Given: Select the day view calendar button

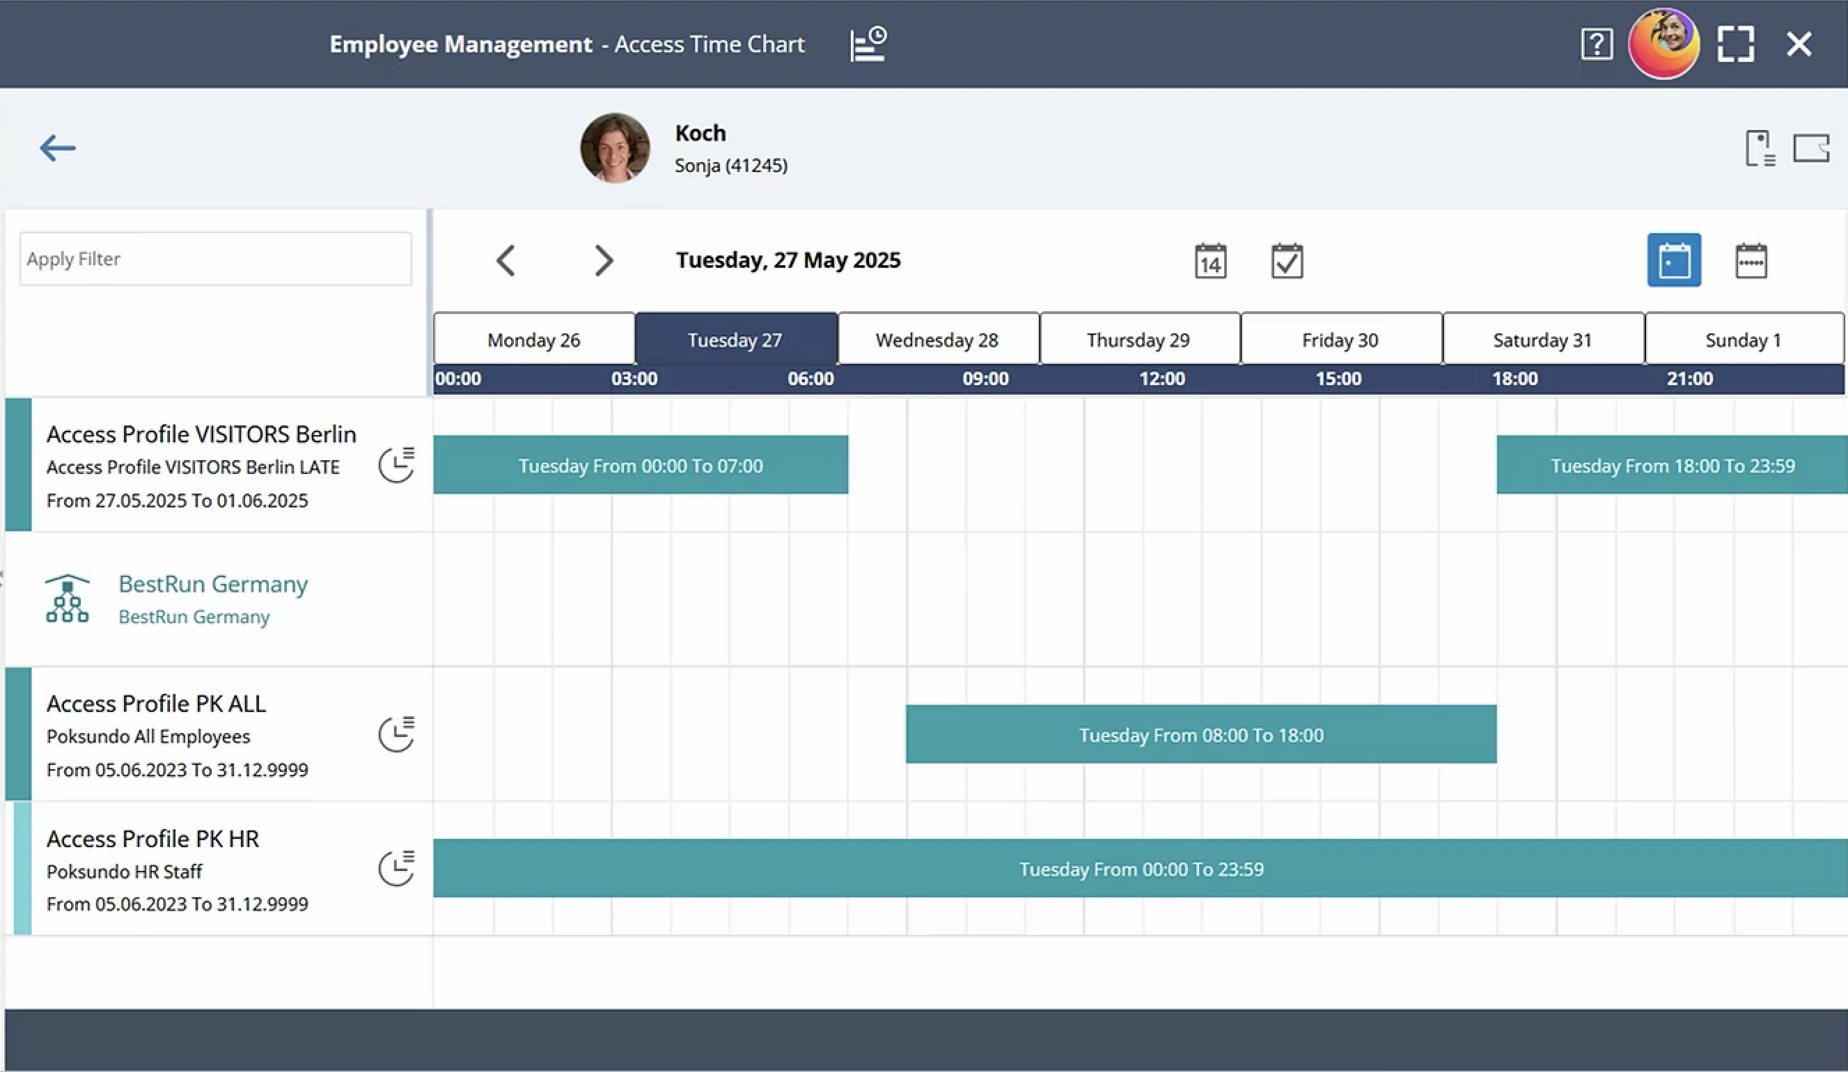Looking at the screenshot, I should 1674,260.
